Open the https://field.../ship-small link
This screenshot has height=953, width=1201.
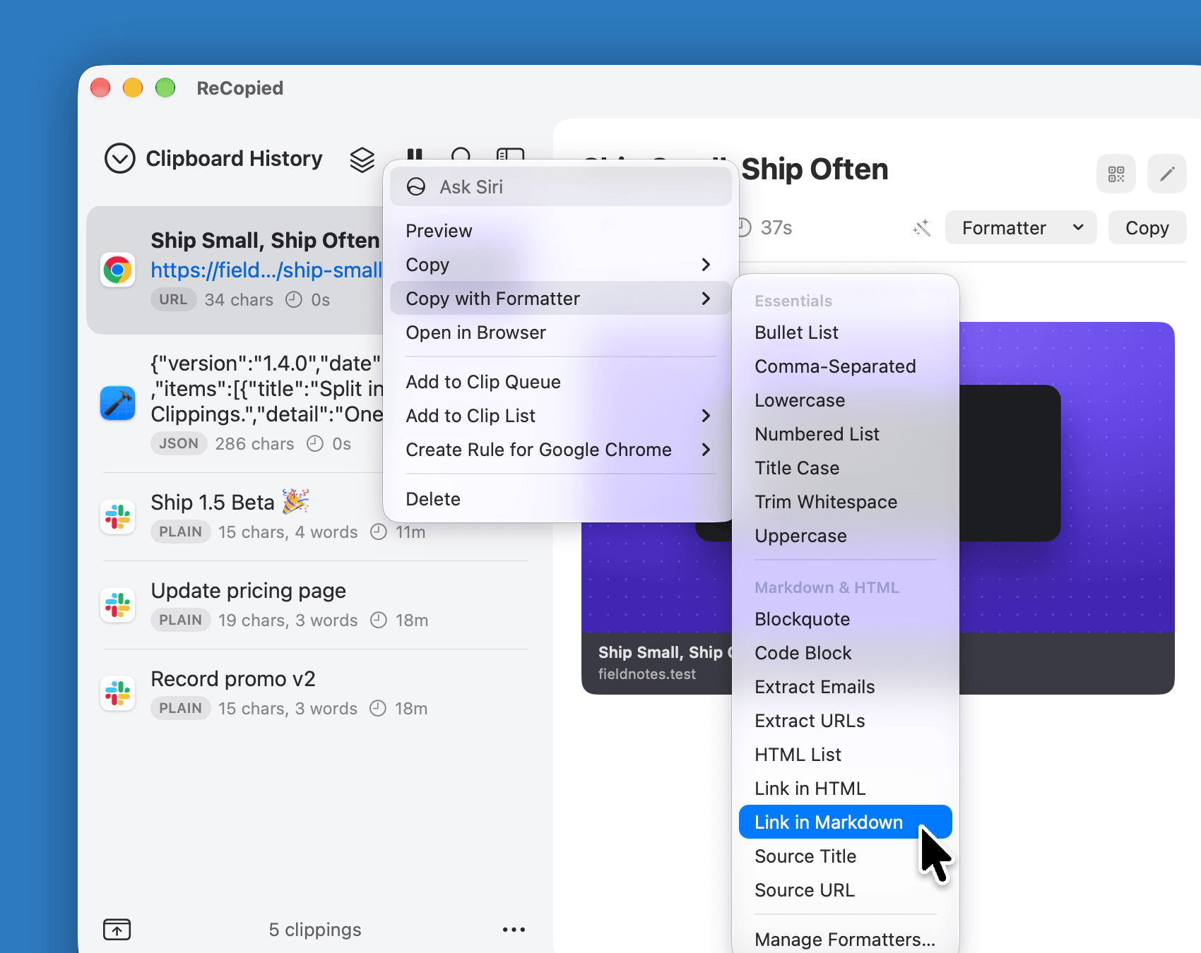pos(266,270)
